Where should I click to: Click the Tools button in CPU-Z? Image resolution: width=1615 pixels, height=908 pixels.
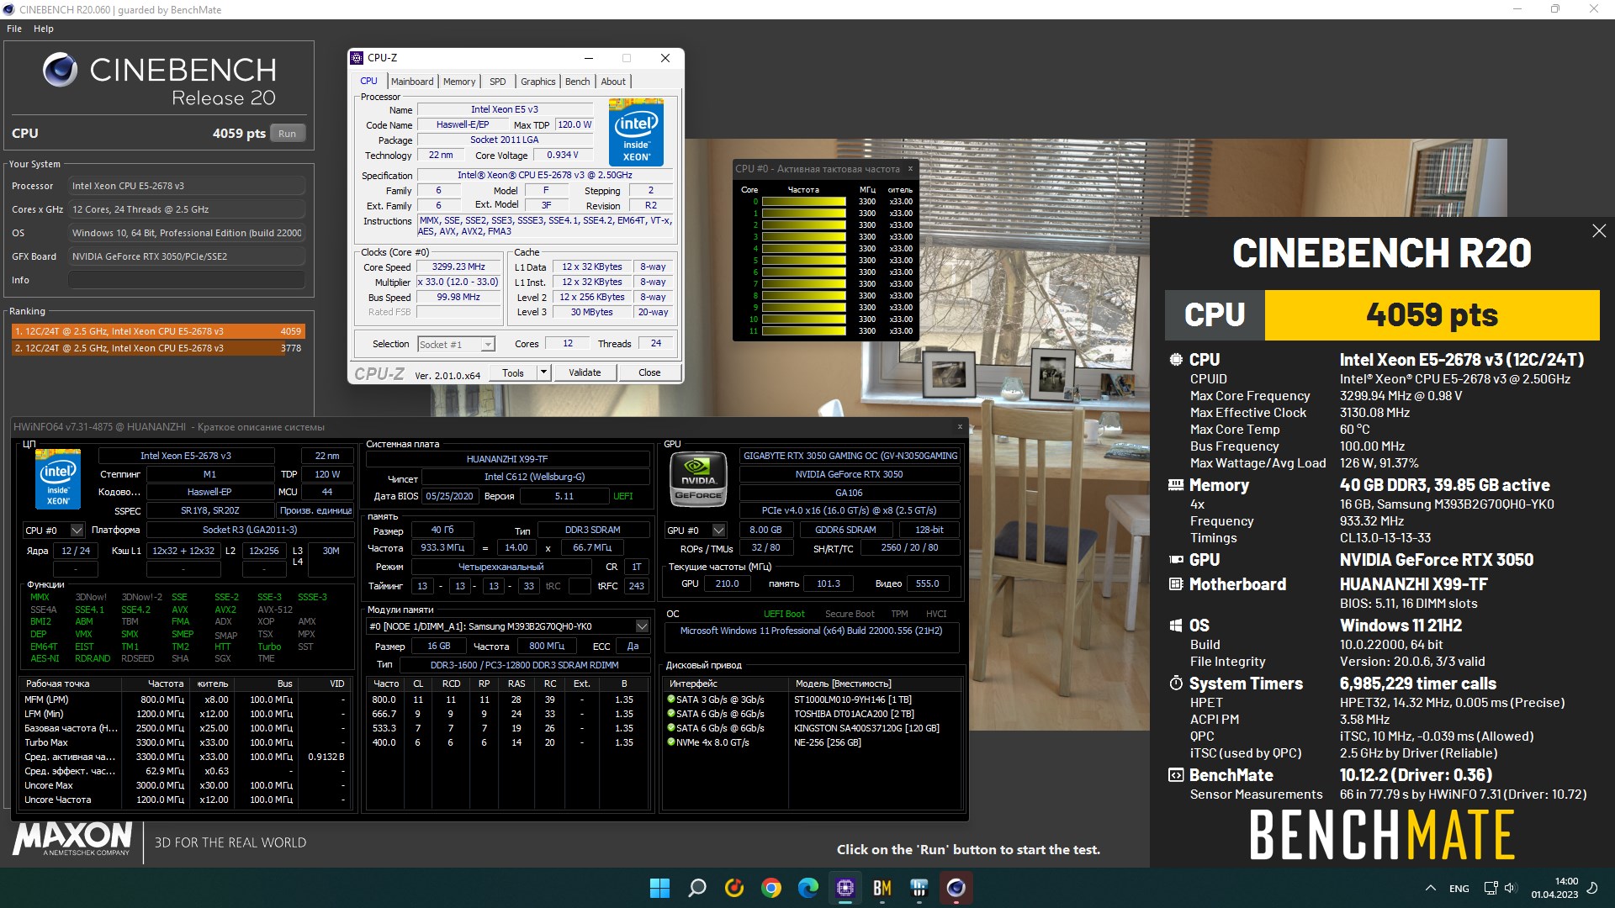pos(513,372)
